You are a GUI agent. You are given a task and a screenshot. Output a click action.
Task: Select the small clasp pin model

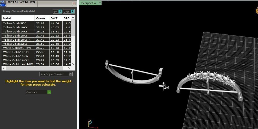(x=164, y=86)
